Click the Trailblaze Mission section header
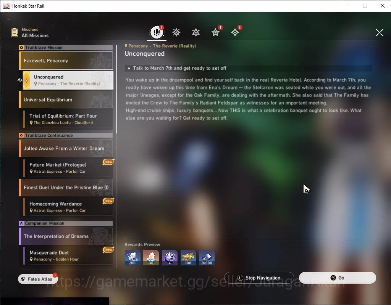The image size is (391, 305). 66,47
